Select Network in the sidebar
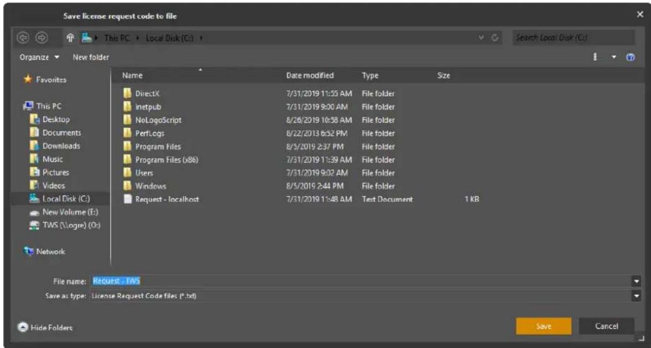Image resolution: width=651 pixels, height=348 pixels. 43,251
